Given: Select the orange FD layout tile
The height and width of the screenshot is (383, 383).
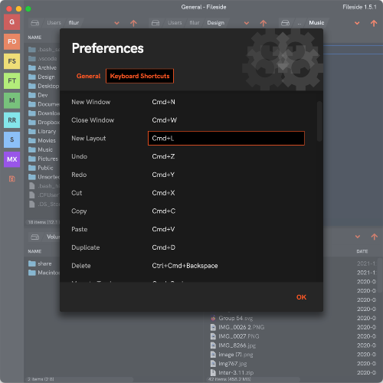Looking at the screenshot, I should pyautogui.click(x=11, y=41).
